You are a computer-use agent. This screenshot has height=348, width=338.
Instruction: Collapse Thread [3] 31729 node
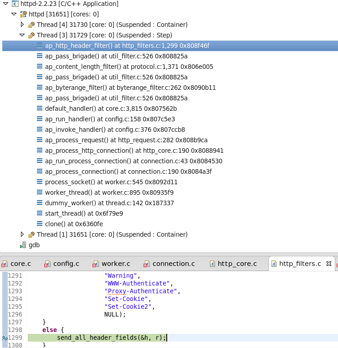click(22, 35)
